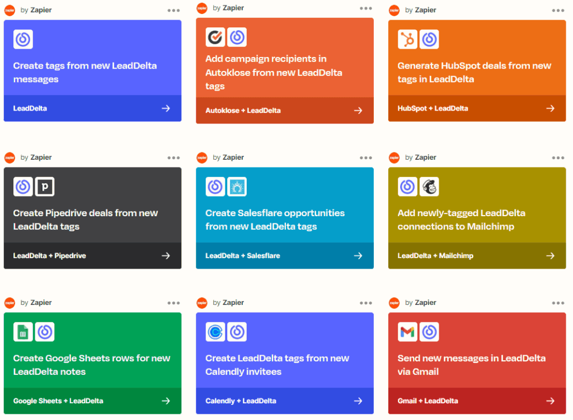Open arrow on LeadDelta + Salesflare footer
573x420 pixels.
[x=358, y=256]
